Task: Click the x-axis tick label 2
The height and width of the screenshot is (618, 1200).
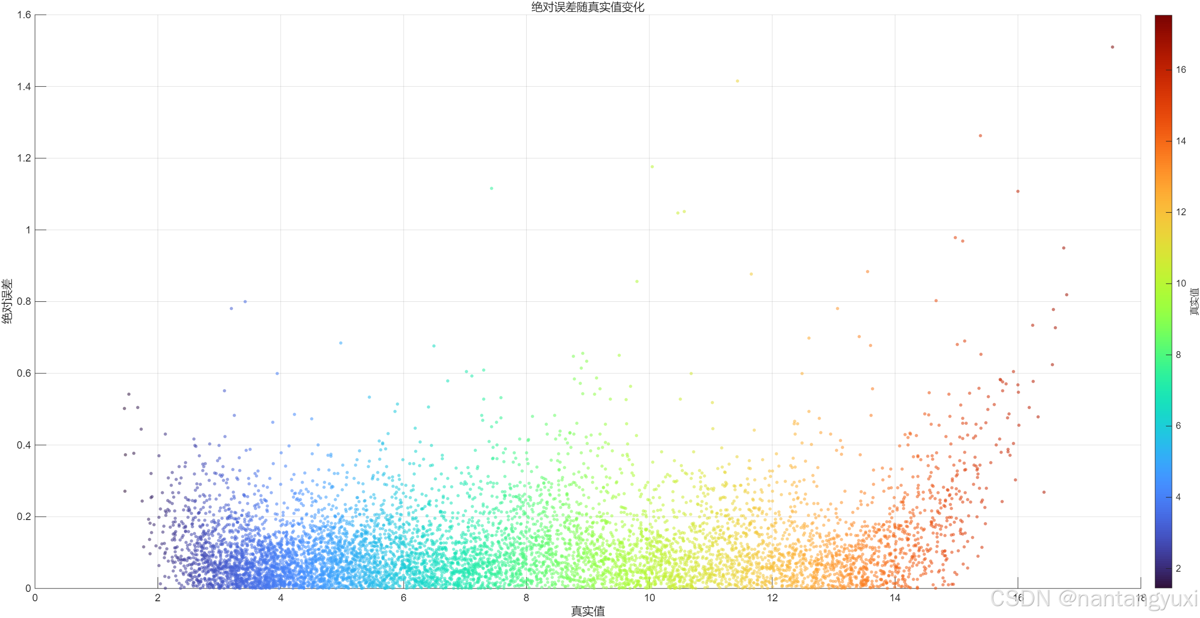Action: pos(158,598)
